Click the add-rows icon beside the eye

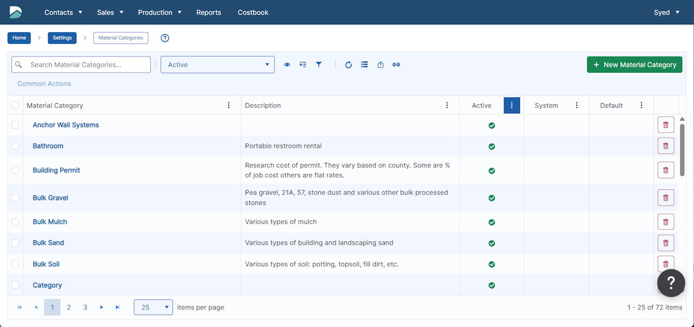click(303, 65)
